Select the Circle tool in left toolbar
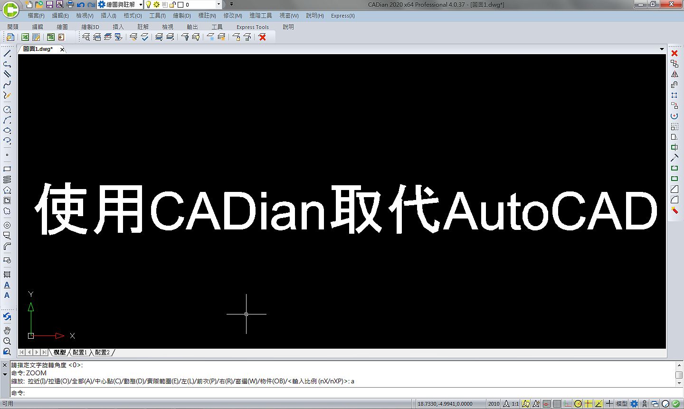684x409 pixels. click(7, 109)
